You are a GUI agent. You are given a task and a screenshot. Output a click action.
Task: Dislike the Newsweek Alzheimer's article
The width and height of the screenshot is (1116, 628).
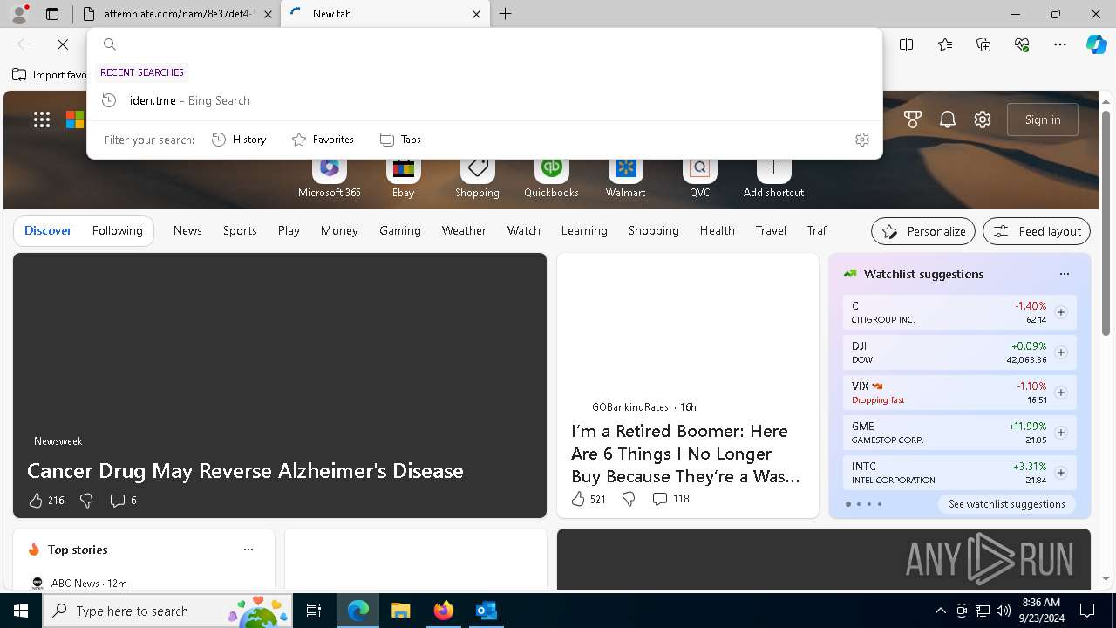pos(86,500)
